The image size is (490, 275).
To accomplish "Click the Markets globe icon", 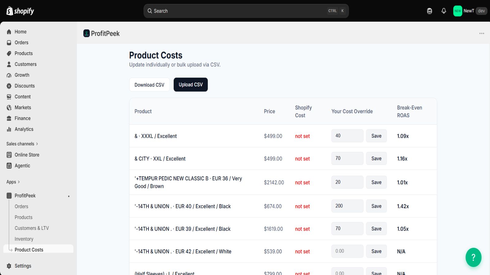I will (x=9, y=108).
